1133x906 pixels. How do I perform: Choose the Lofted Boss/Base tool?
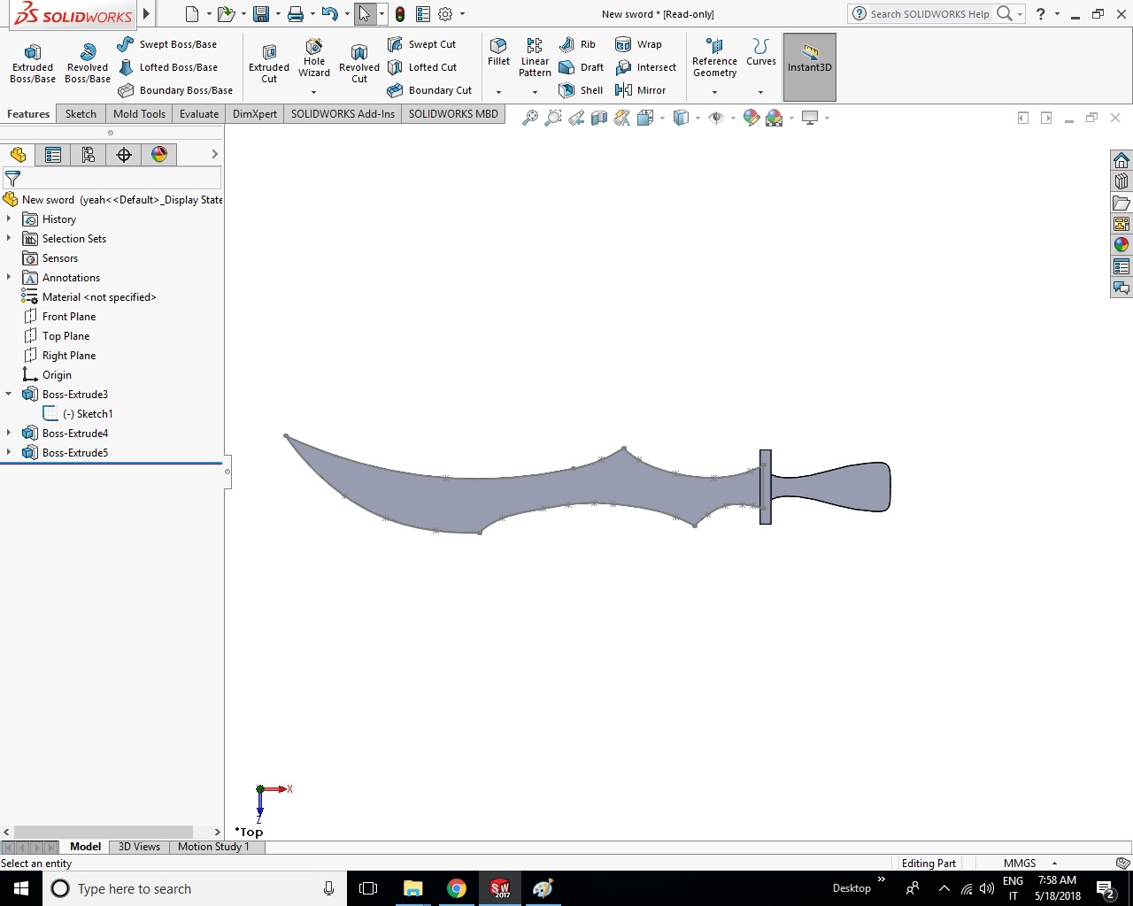click(168, 67)
